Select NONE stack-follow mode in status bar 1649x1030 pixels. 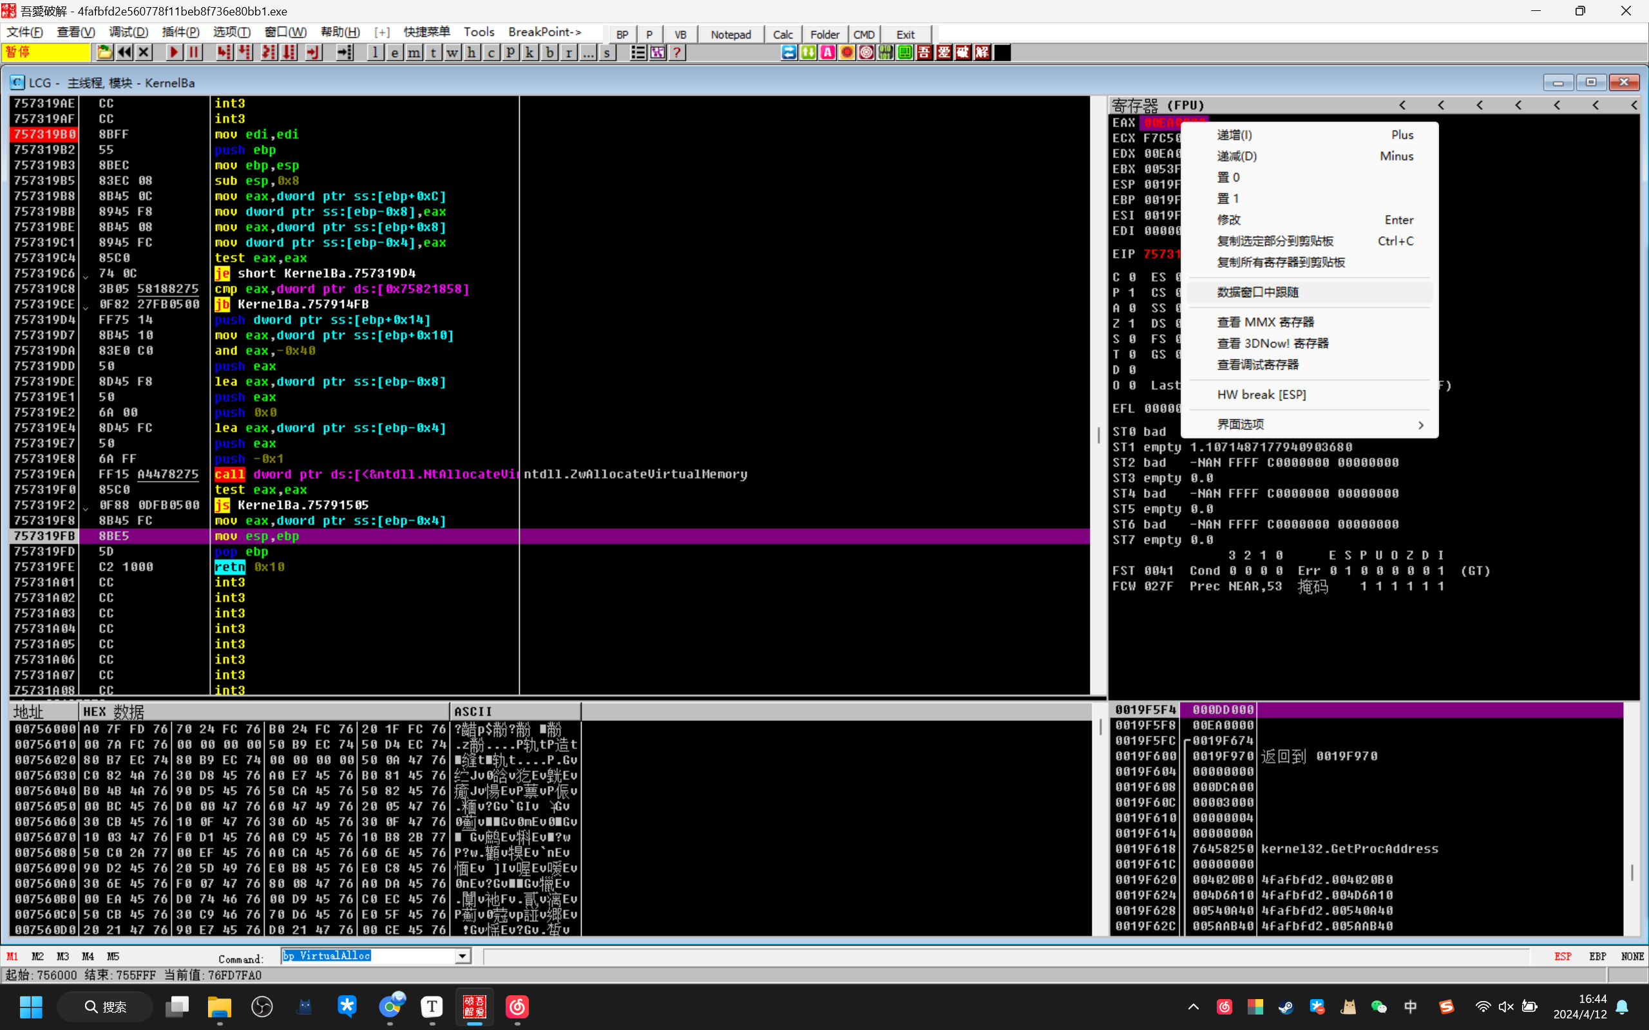1632,957
